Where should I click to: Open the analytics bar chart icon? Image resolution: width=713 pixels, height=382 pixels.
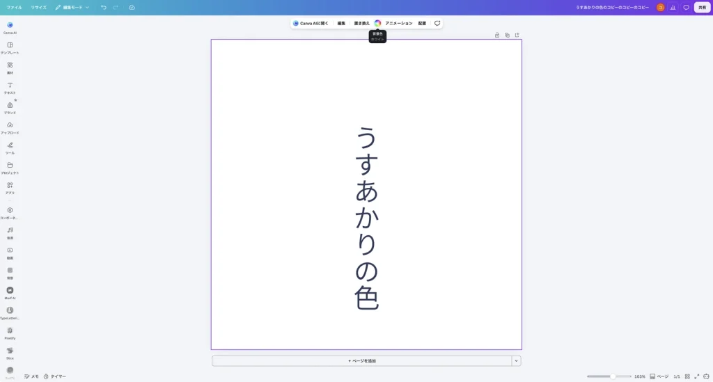[x=673, y=7]
